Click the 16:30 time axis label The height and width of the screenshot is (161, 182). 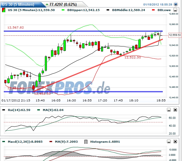(x=71, y=101)
